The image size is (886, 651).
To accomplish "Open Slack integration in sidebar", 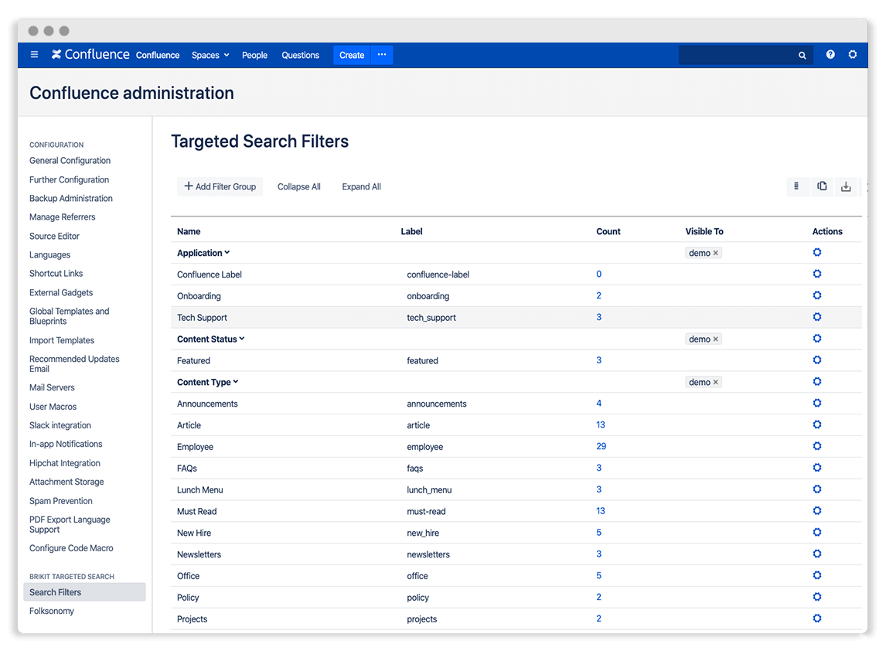I will point(60,425).
